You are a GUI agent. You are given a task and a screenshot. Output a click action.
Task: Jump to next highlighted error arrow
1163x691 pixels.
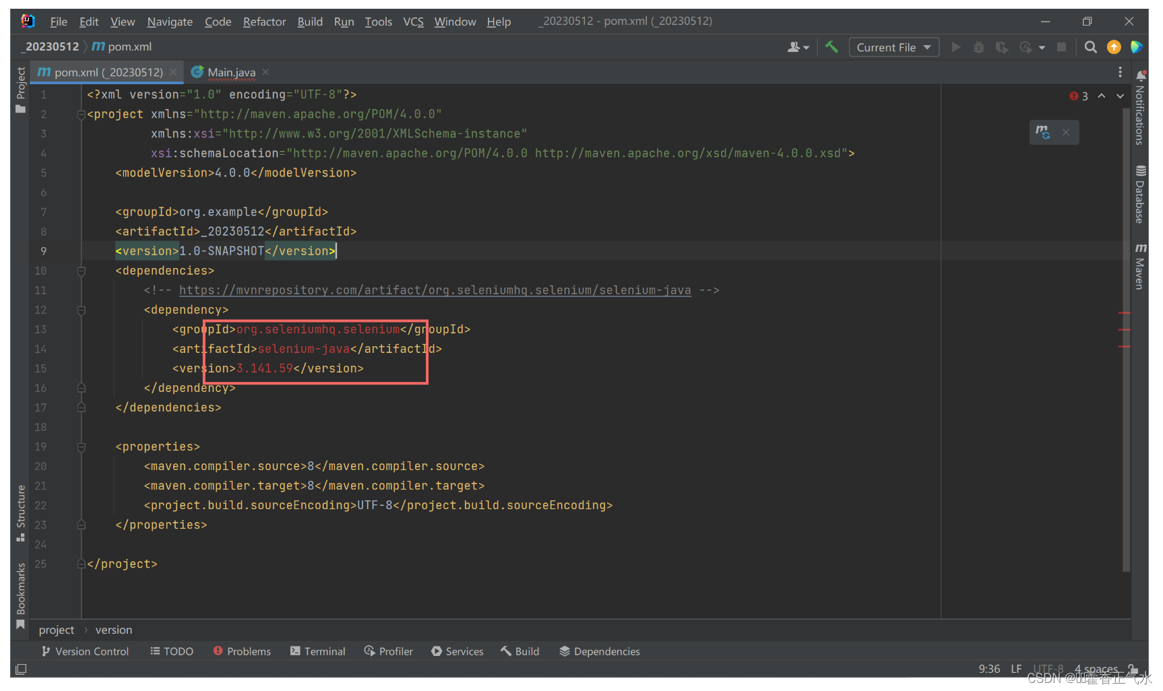pos(1120,96)
